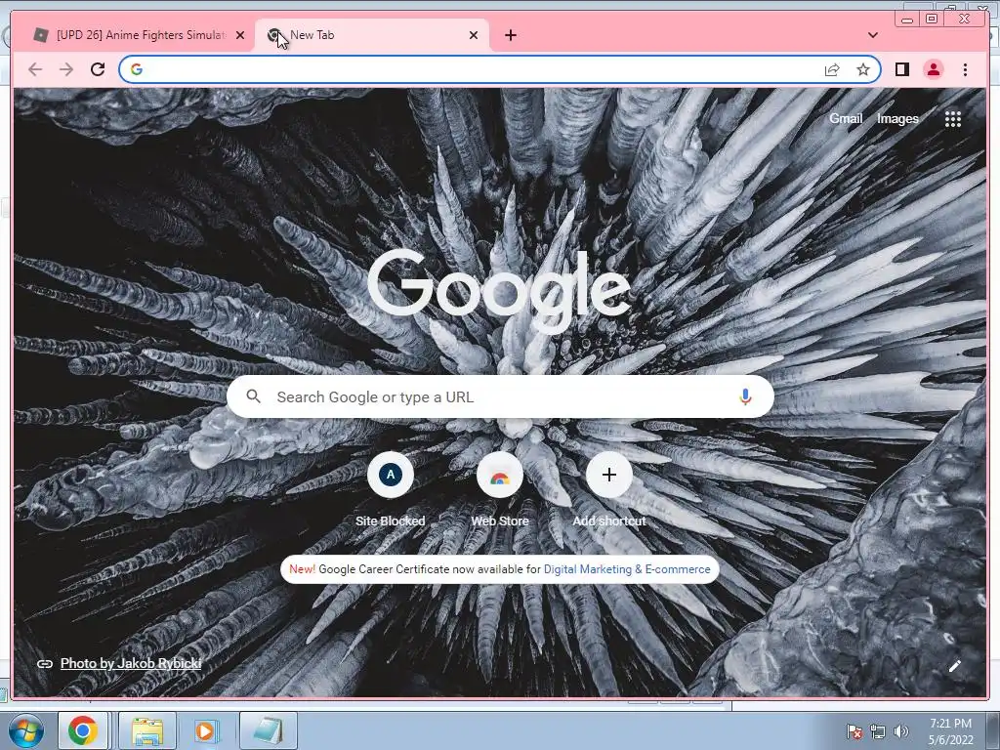The width and height of the screenshot is (1000, 750).
Task: Start voice search with the microphone
Action: click(x=745, y=396)
